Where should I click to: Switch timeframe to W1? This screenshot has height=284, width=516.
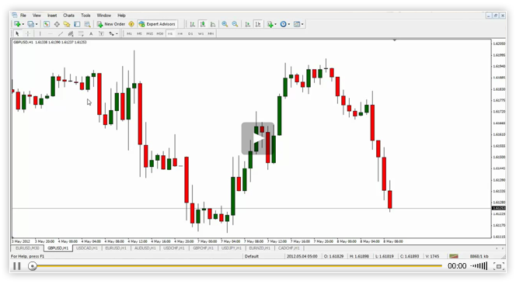click(x=200, y=33)
